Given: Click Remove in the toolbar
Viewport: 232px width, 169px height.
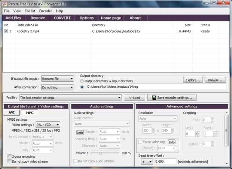Looking at the screenshot, I should coord(37,18).
